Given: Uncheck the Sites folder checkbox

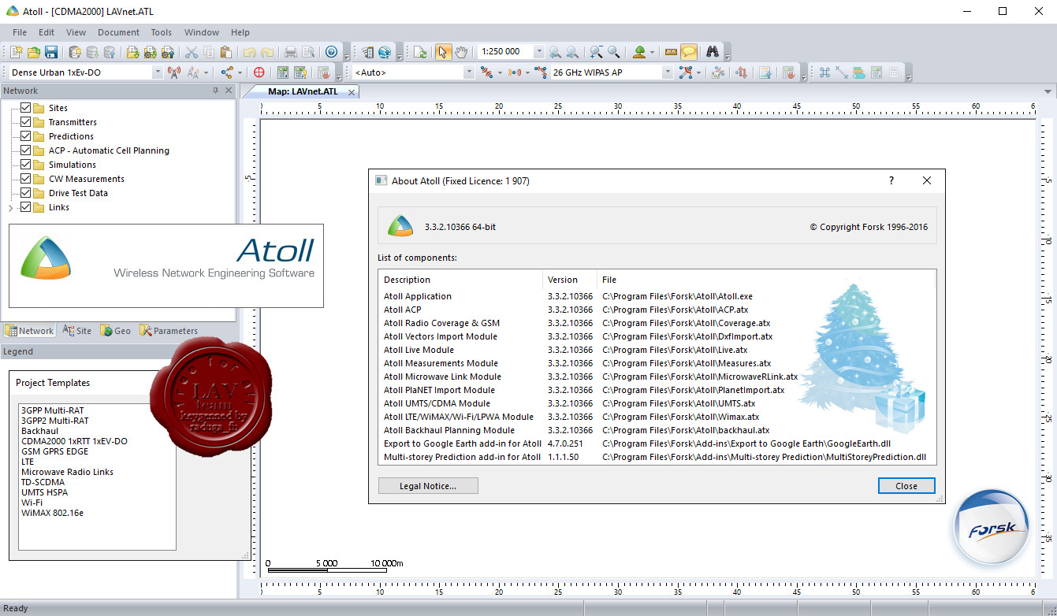Looking at the screenshot, I should pos(26,107).
